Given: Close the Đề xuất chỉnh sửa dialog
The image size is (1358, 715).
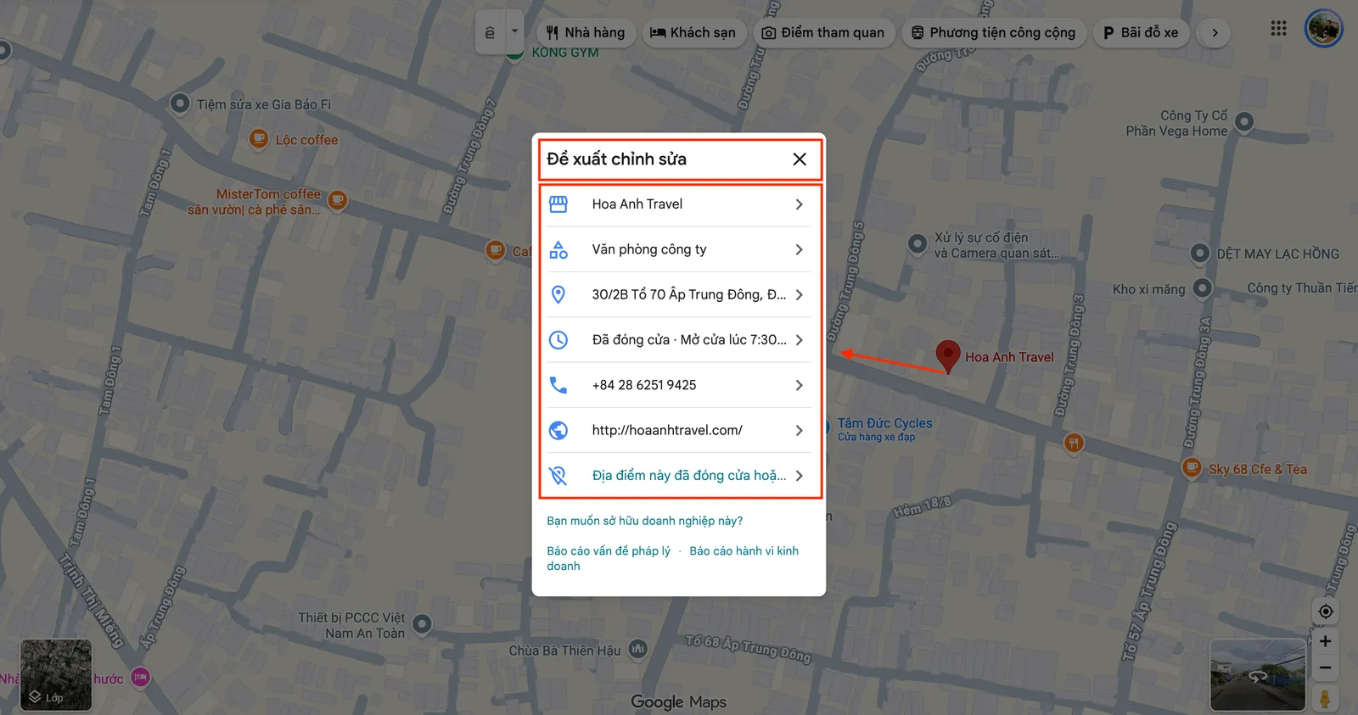Looking at the screenshot, I should coord(799,159).
